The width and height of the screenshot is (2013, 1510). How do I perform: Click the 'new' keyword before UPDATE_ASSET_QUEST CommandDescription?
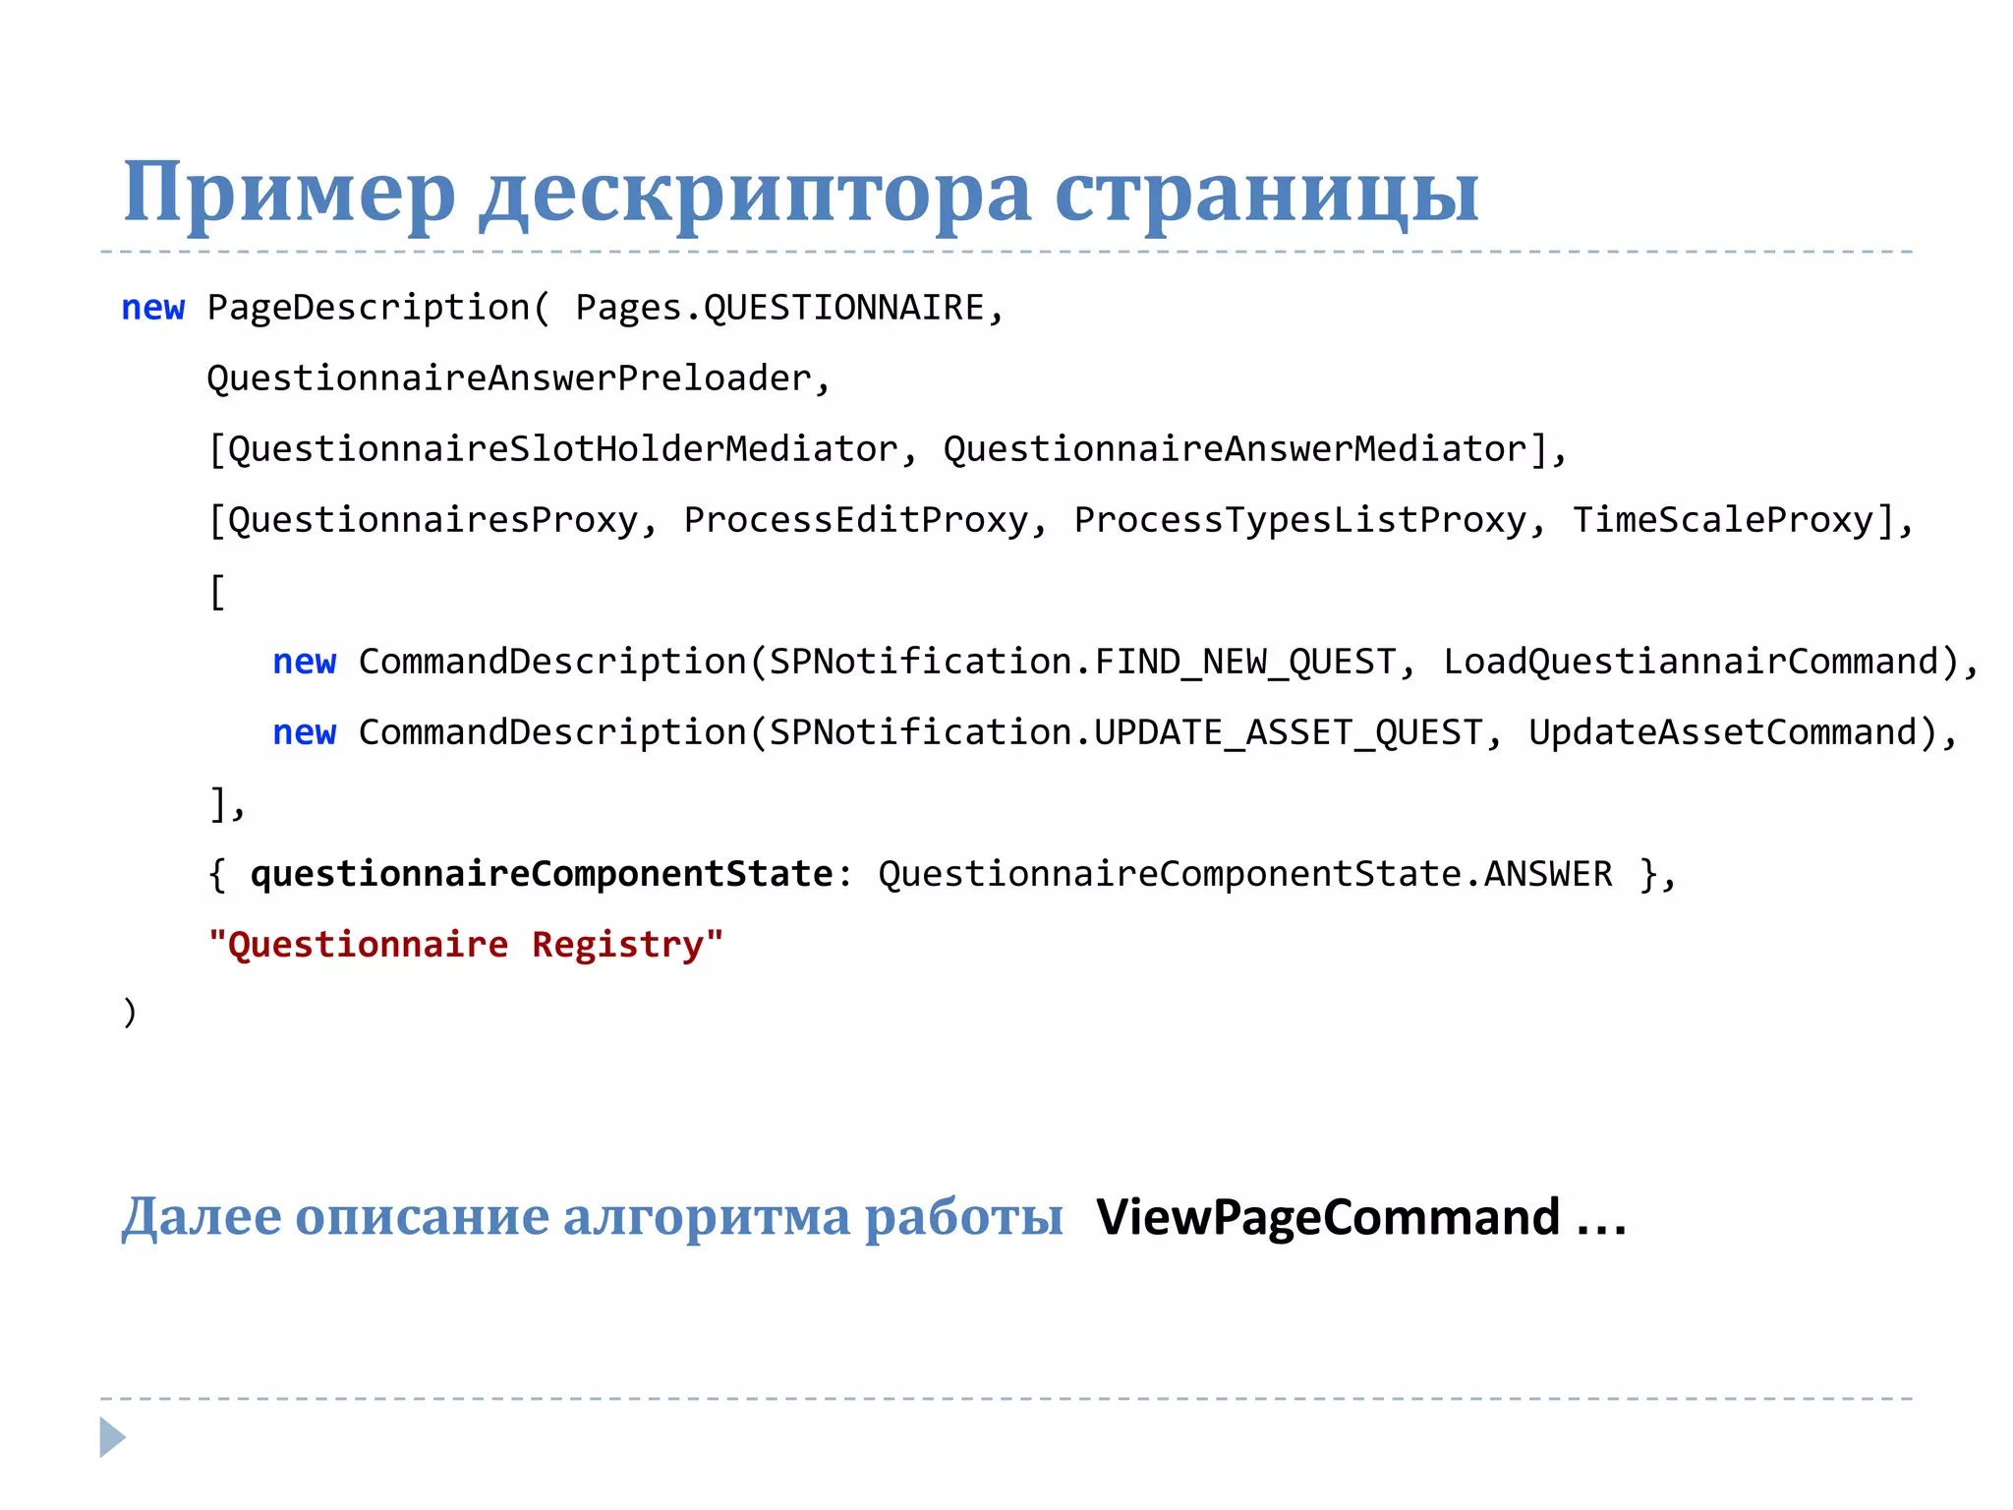pos(305,733)
